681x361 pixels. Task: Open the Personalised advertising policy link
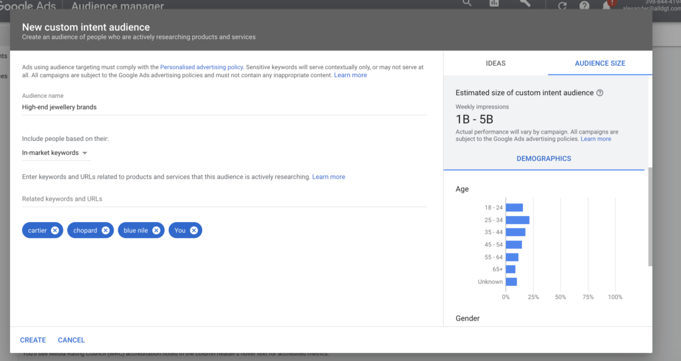[202, 67]
